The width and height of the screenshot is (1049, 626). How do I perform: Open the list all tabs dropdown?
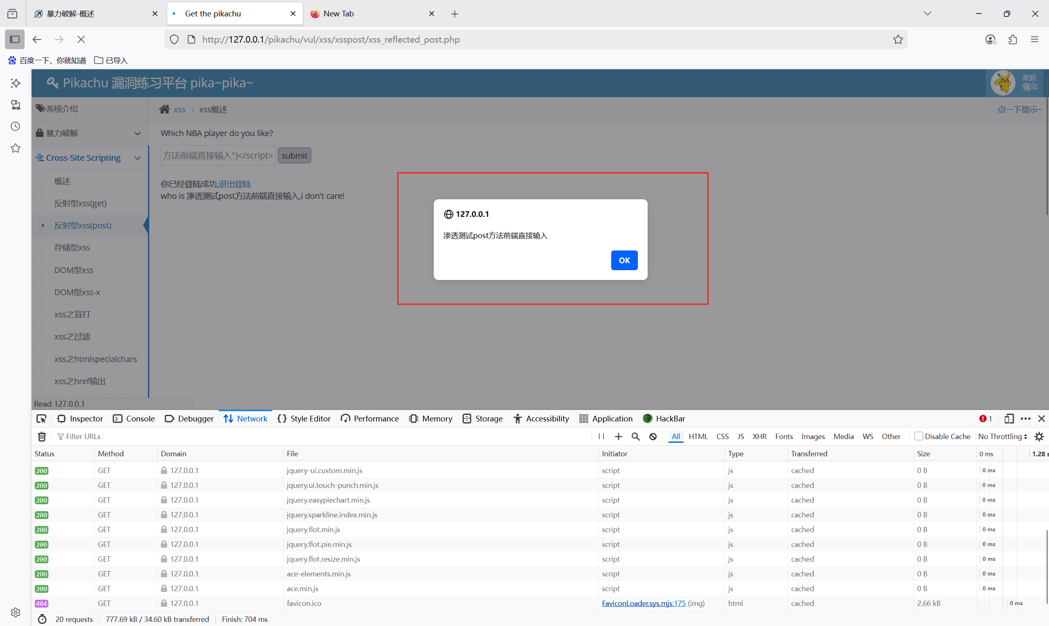point(928,14)
